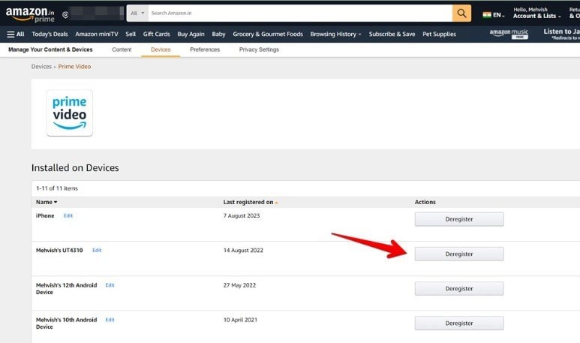Edit Mehvish's 10th Android Device name
580x343 pixels.
(110, 320)
